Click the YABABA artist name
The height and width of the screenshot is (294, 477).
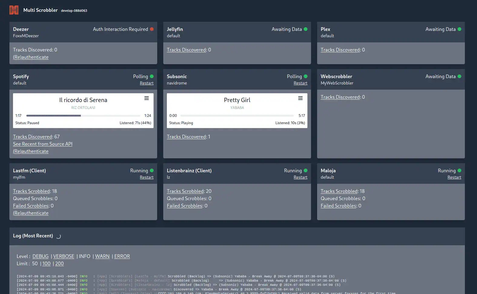(x=237, y=108)
